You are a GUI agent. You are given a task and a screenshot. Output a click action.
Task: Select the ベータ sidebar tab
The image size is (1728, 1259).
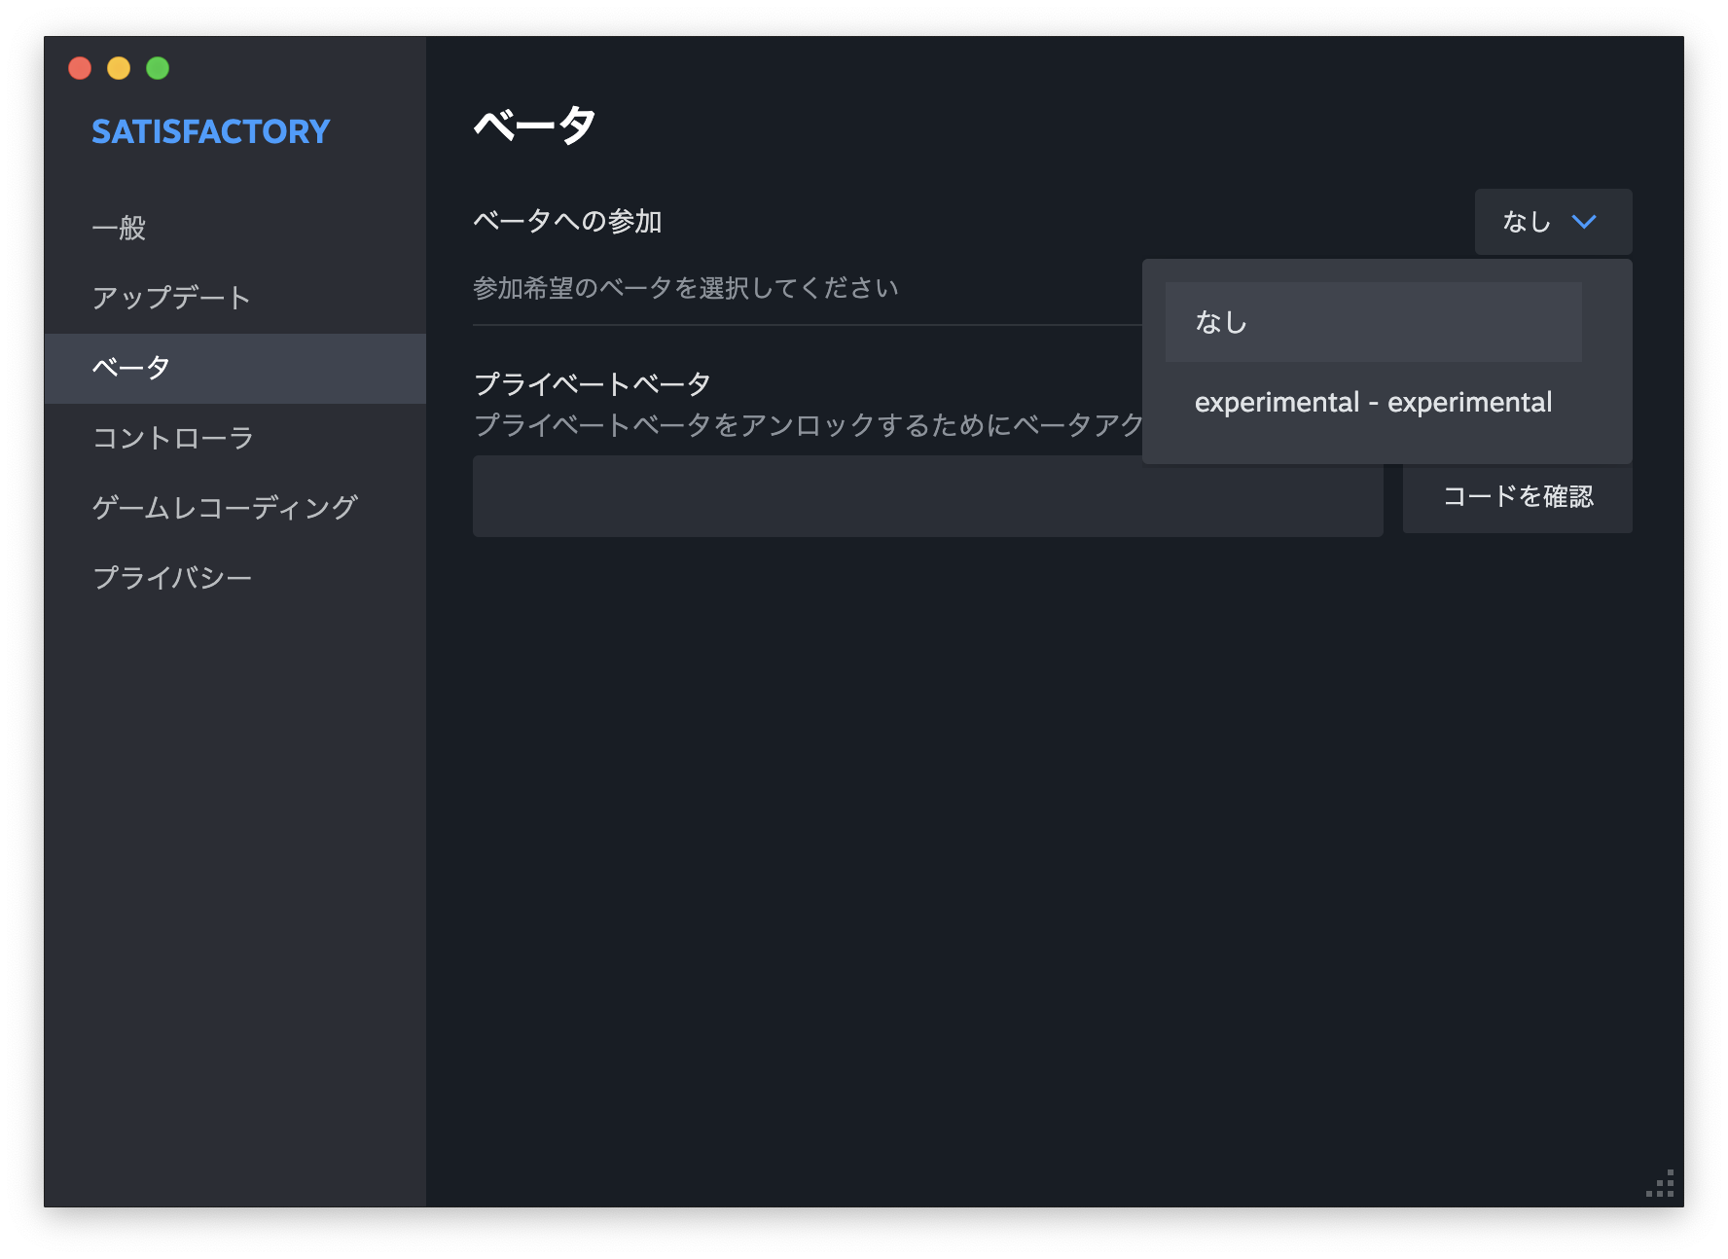[234, 368]
